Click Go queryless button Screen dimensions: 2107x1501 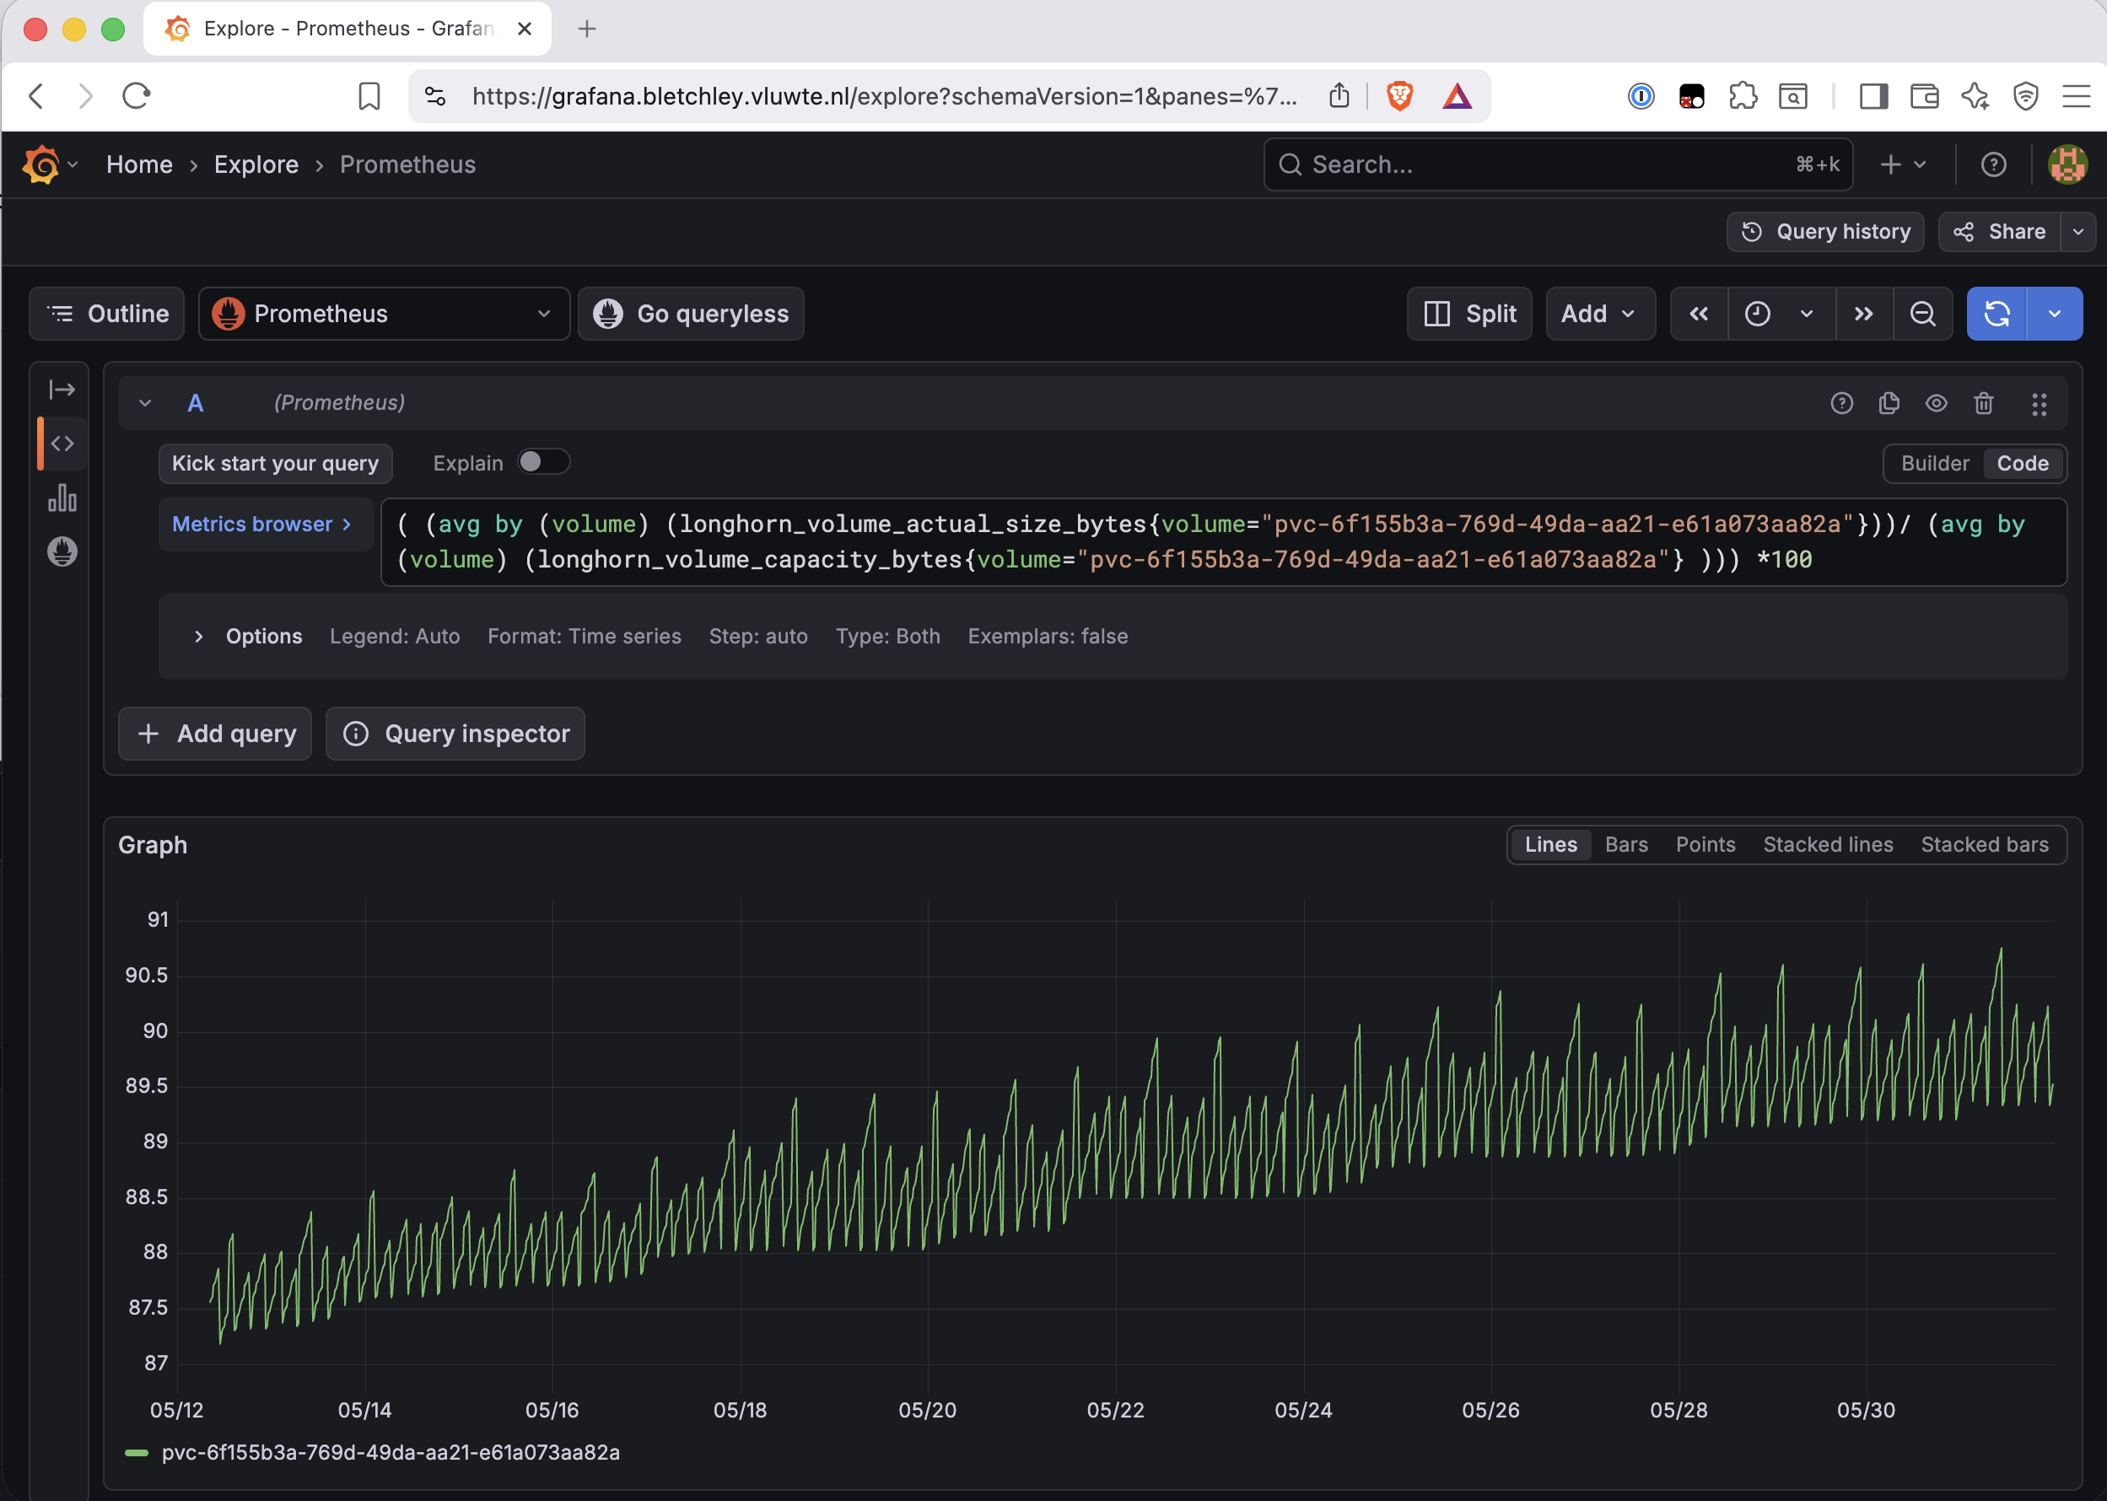click(691, 315)
